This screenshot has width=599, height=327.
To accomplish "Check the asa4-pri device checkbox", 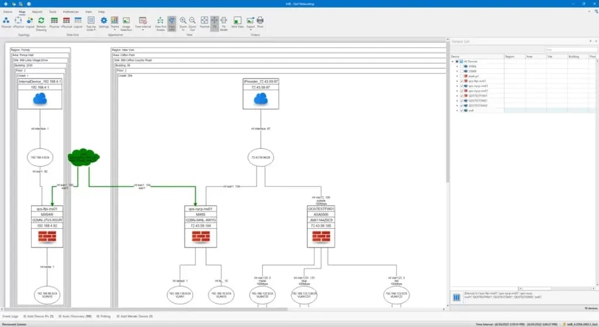I will pyautogui.click(x=461, y=76).
